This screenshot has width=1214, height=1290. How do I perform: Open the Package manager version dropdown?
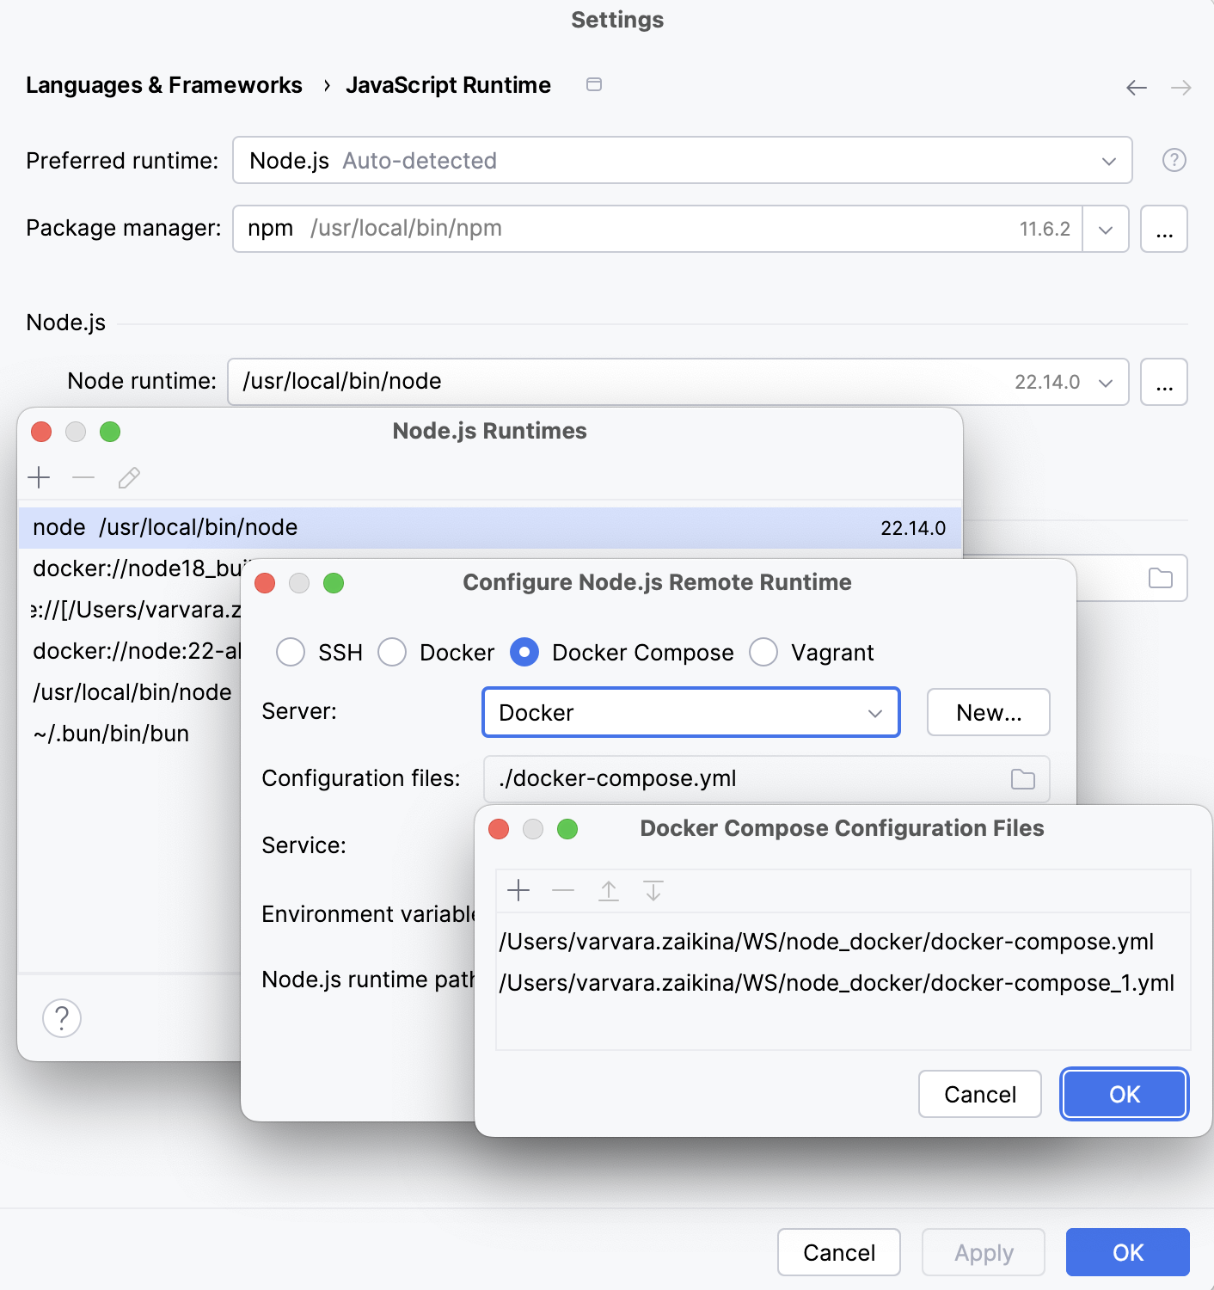point(1105,229)
